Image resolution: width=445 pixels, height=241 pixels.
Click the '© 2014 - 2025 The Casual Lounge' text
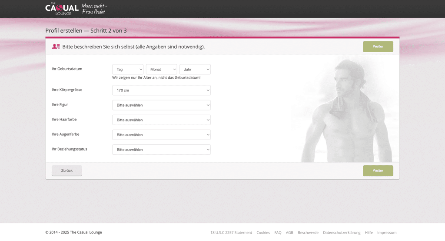pos(73,232)
